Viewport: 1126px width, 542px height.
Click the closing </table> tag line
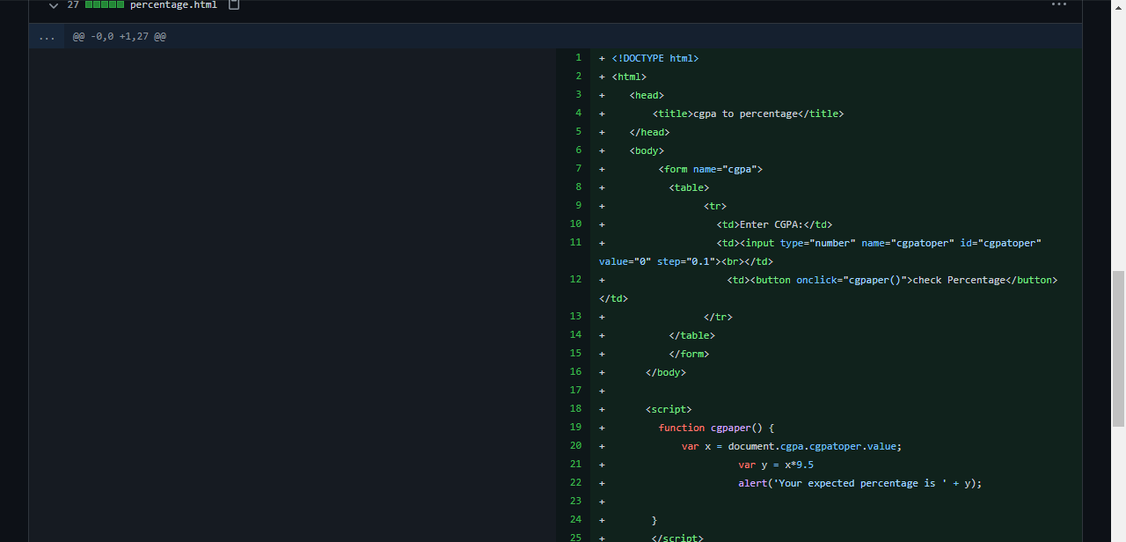[x=692, y=335]
